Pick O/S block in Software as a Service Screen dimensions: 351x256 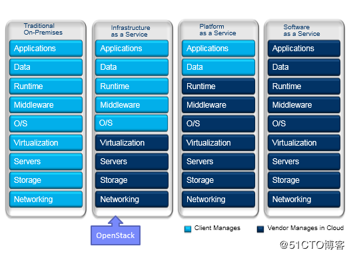[x=304, y=124]
